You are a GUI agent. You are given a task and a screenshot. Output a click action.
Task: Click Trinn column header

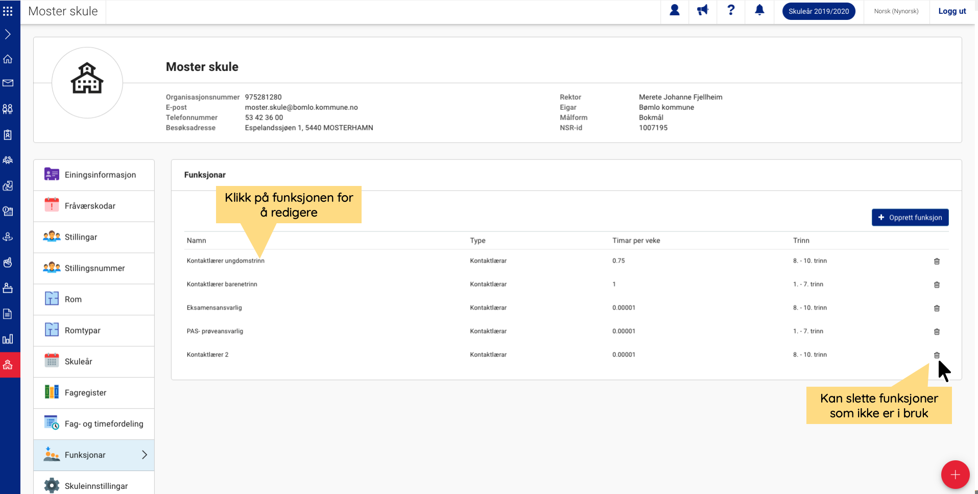click(x=801, y=241)
